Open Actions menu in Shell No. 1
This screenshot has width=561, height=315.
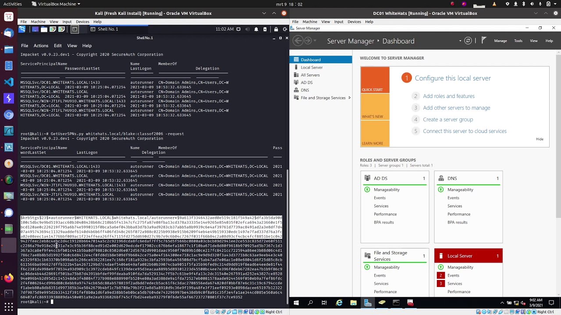(x=41, y=45)
